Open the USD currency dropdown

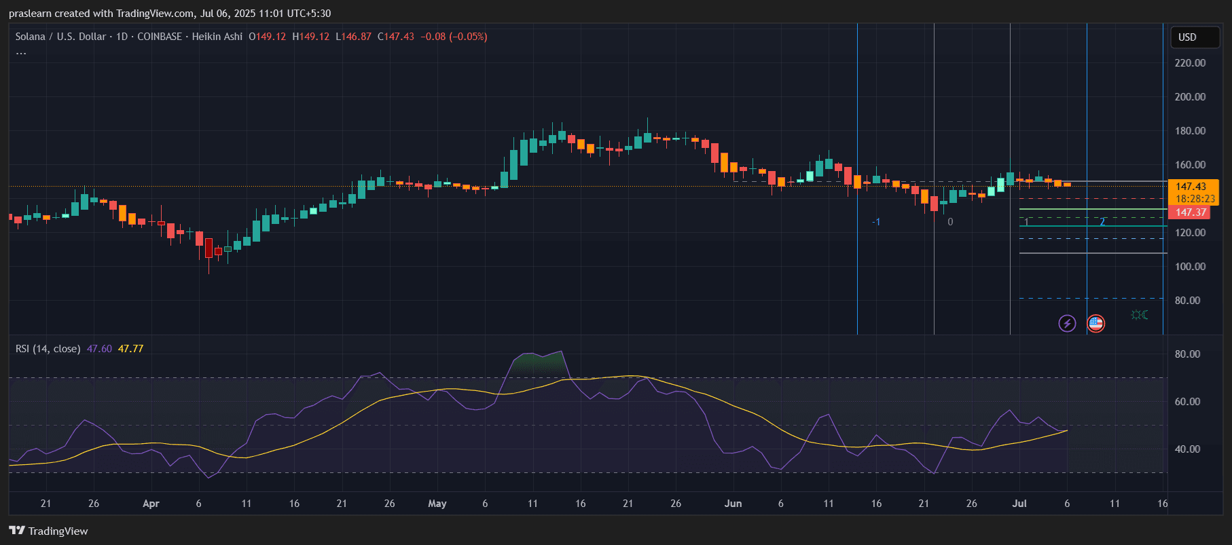coord(1194,37)
